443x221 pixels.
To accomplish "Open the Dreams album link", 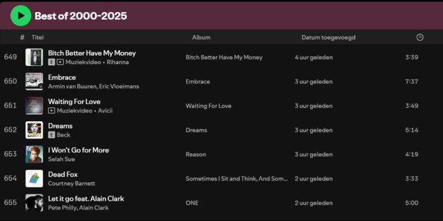I will click(x=196, y=130).
